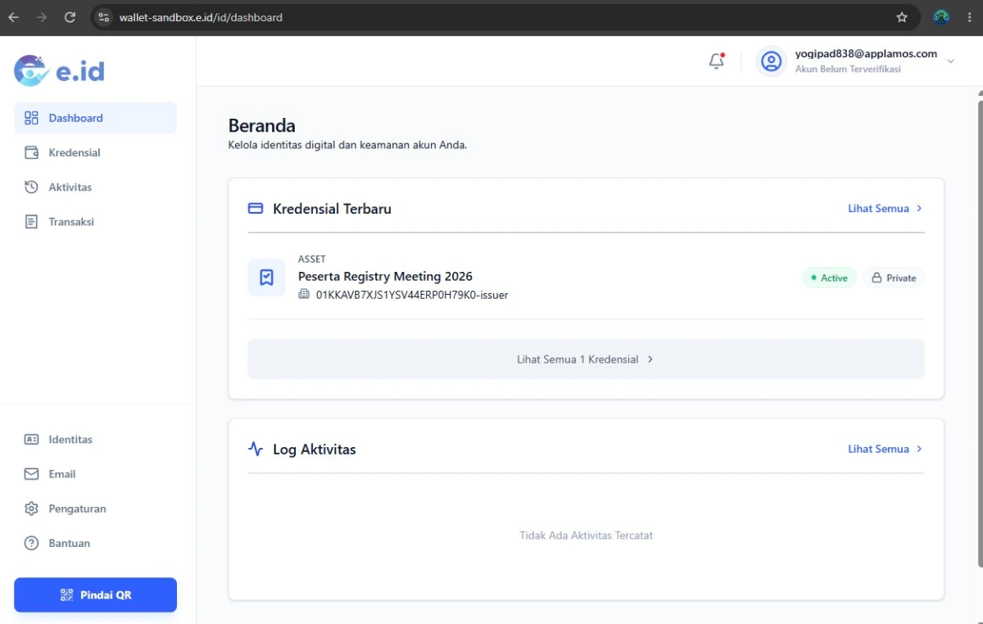983x624 pixels.
Task: Click the site info icon in address bar
Action: (103, 17)
